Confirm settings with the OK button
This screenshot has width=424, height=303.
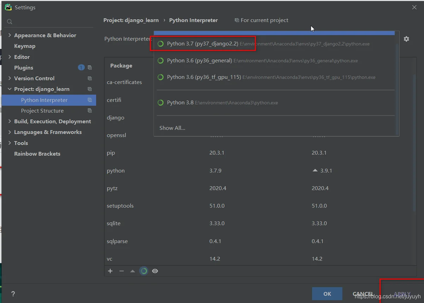click(327, 294)
